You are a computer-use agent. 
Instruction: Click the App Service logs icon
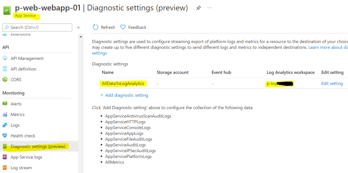click(x=5, y=157)
